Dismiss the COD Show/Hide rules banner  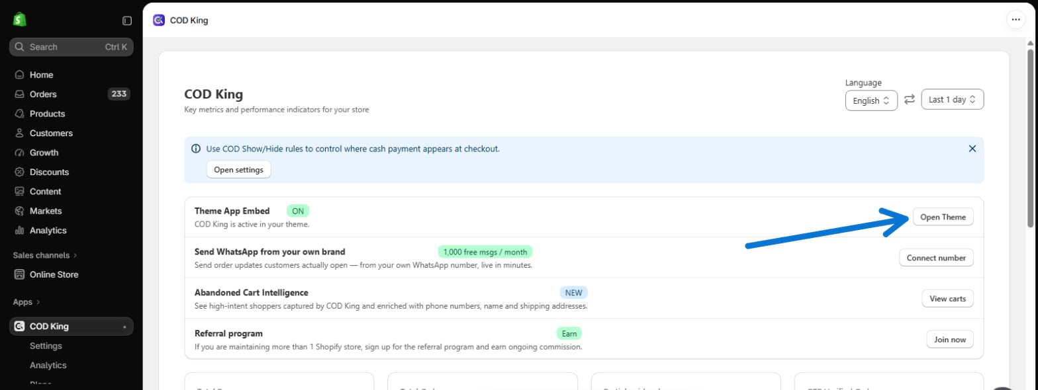(x=972, y=149)
